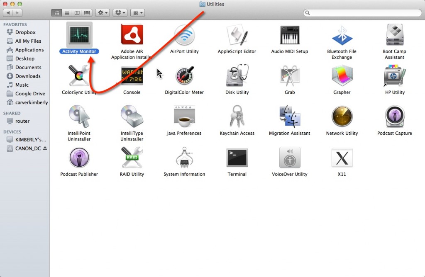The height and width of the screenshot is (277, 425).
Task: Open the Action gear dropdown menu
Action: pos(103,13)
